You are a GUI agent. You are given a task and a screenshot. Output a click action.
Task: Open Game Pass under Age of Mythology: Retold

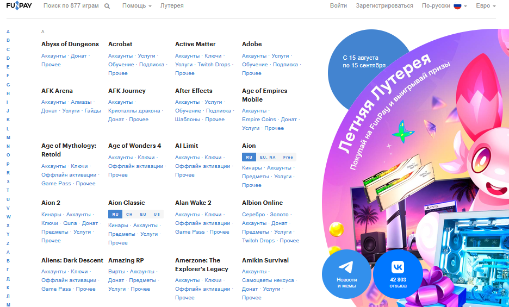56,183
